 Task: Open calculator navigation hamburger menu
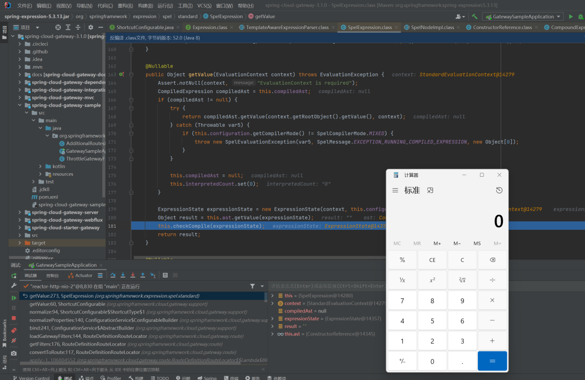[x=395, y=190]
